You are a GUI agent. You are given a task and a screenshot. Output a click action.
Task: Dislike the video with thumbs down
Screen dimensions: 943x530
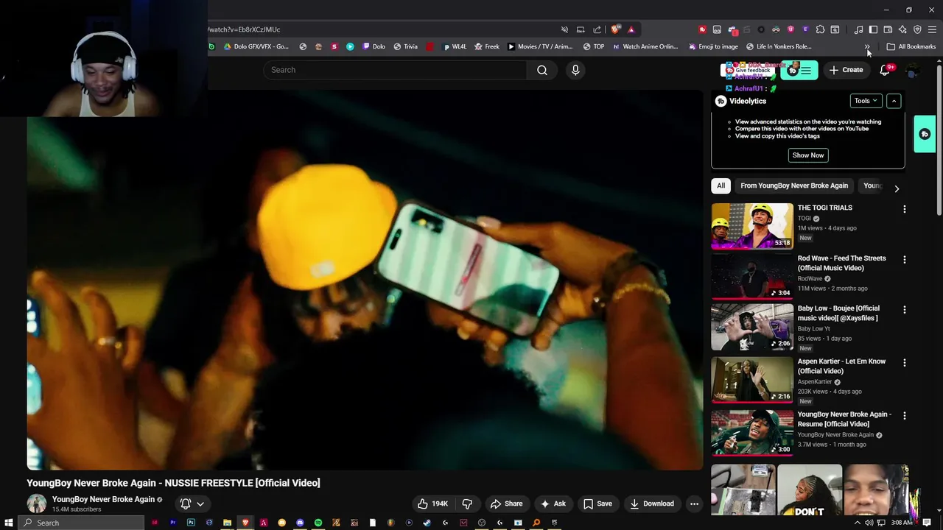(468, 504)
